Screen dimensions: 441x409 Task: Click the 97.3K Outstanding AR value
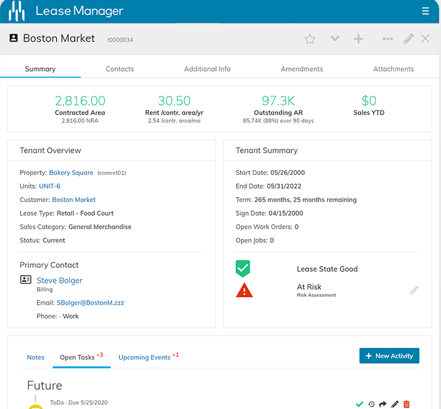pyautogui.click(x=278, y=101)
